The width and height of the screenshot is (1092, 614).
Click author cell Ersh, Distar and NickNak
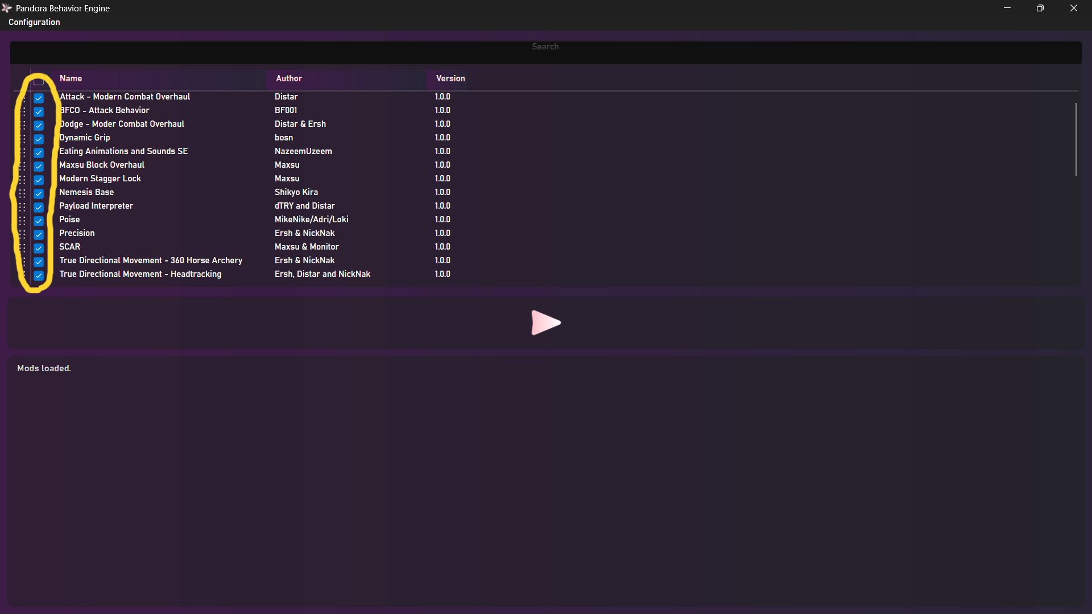coord(322,274)
